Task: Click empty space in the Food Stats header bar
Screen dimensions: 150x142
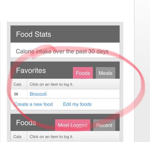Action: (85, 34)
